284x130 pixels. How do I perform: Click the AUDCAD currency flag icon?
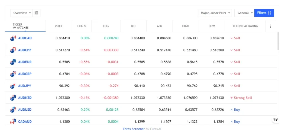point(13,38)
